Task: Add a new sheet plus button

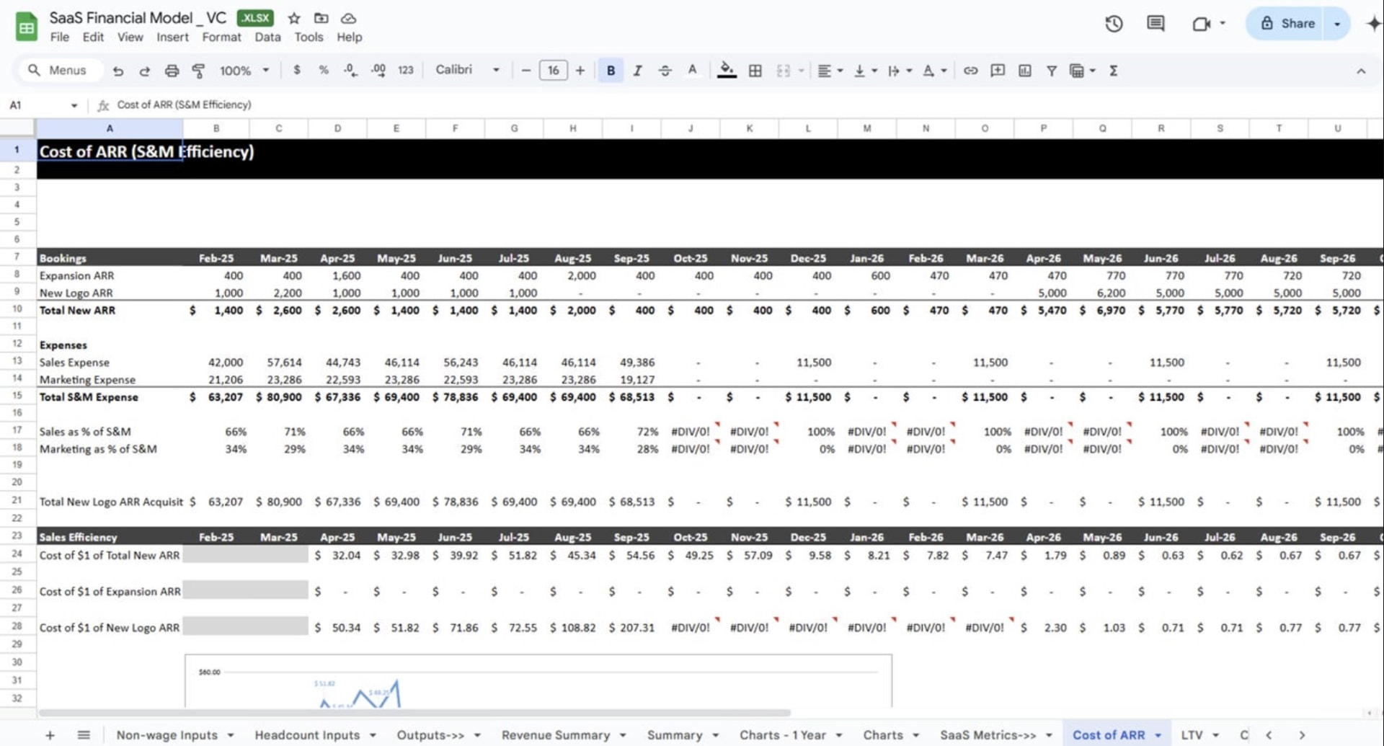Action: coord(50,735)
